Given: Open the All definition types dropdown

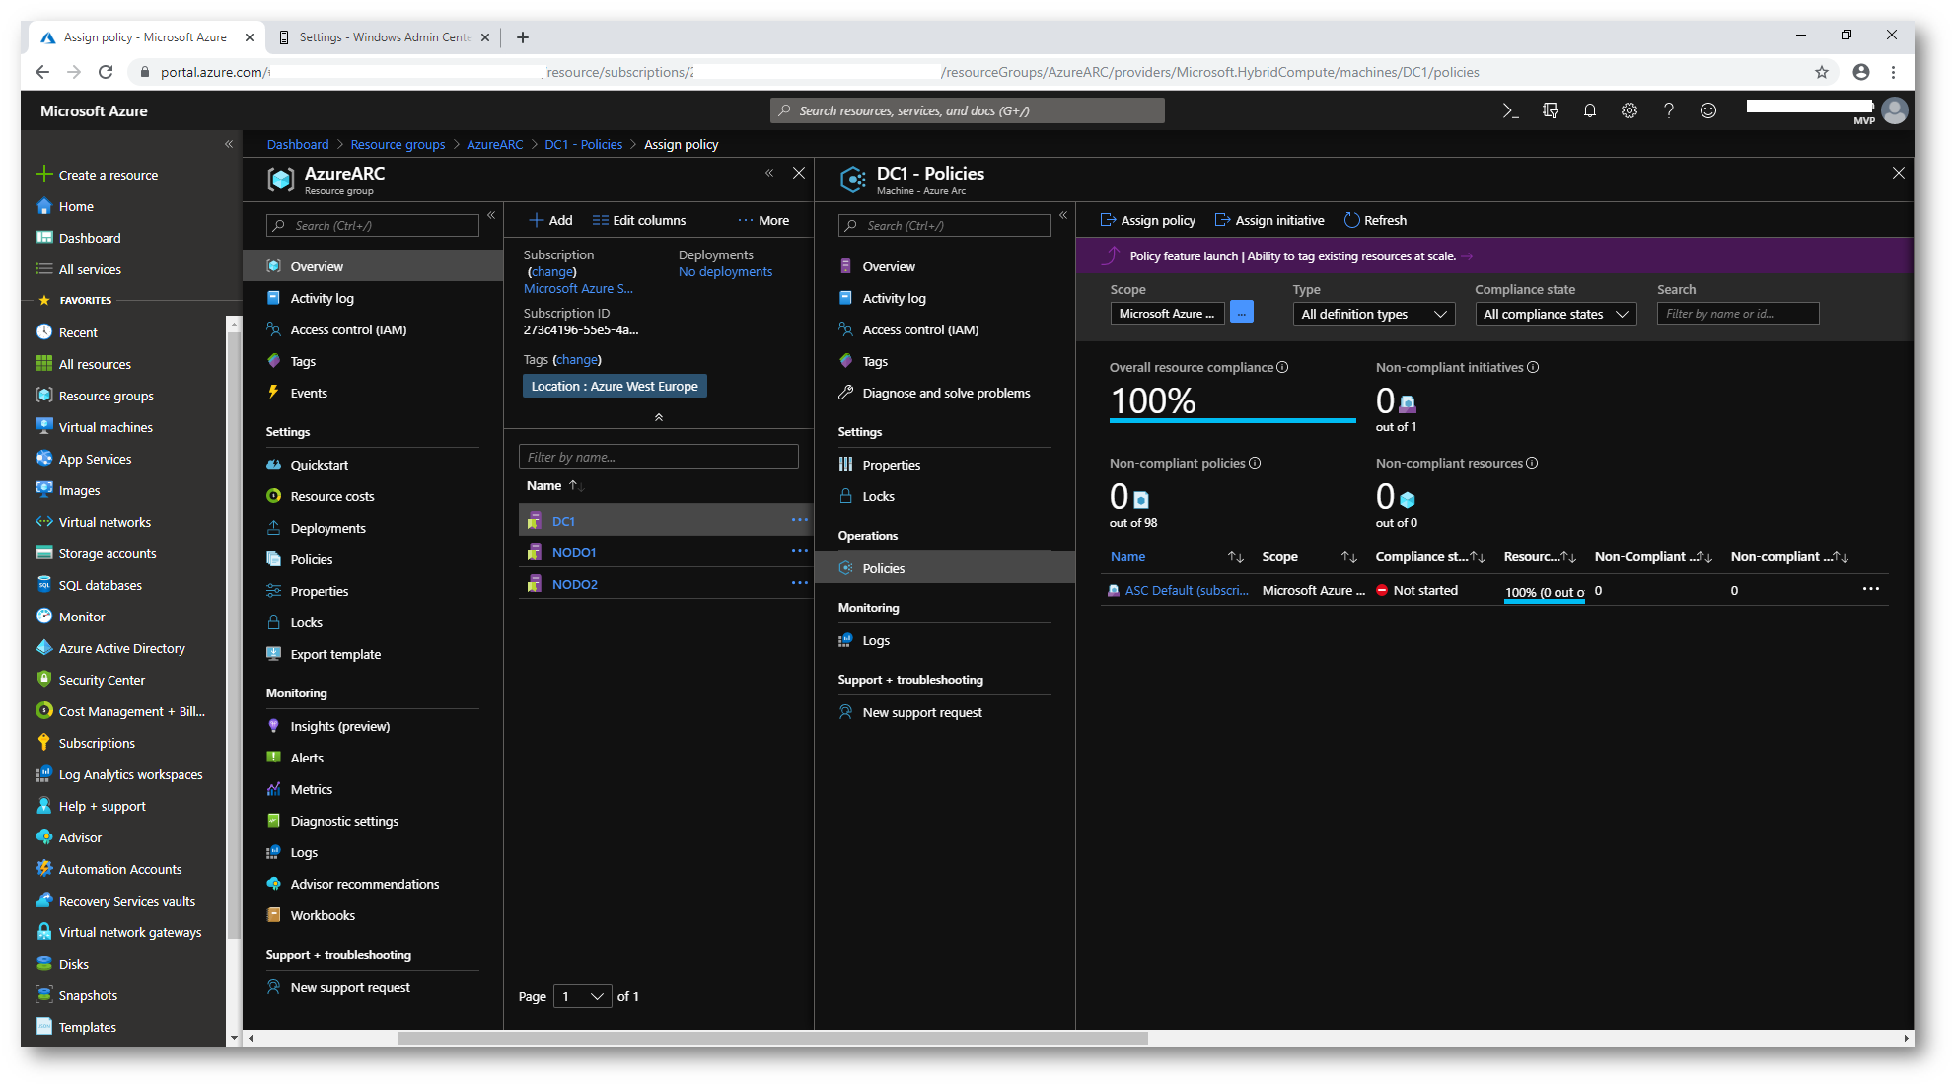Looking at the screenshot, I should pyautogui.click(x=1372, y=314).
